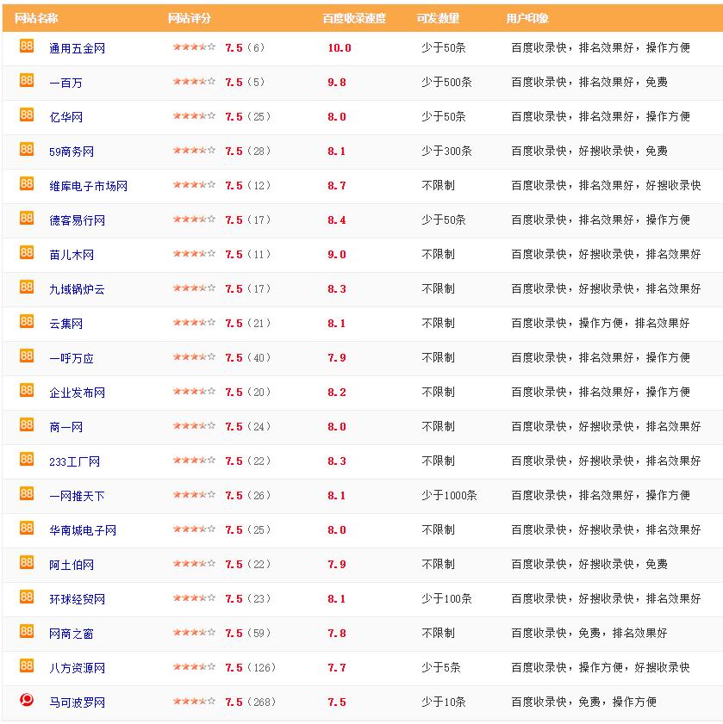Open the 九域锅炉云 link
This screenshot has width=723, height=724.
pyautogui.click(x=78, y=289)
